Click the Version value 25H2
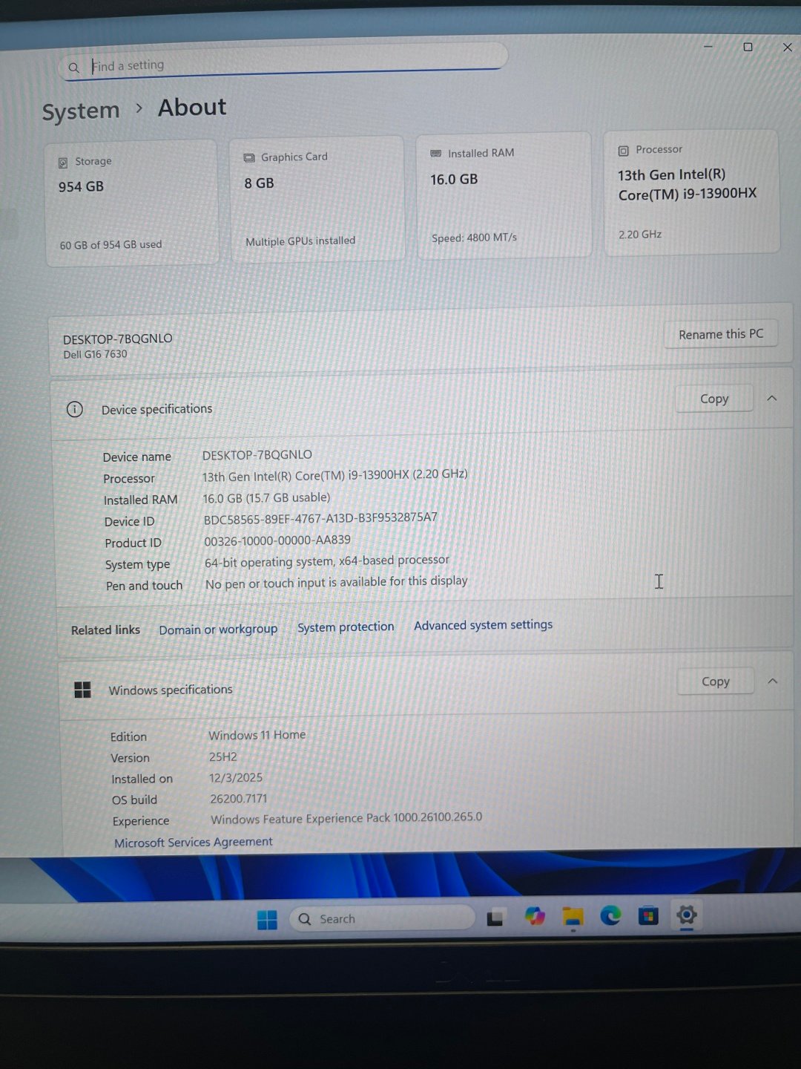 [x=222, y=757]
